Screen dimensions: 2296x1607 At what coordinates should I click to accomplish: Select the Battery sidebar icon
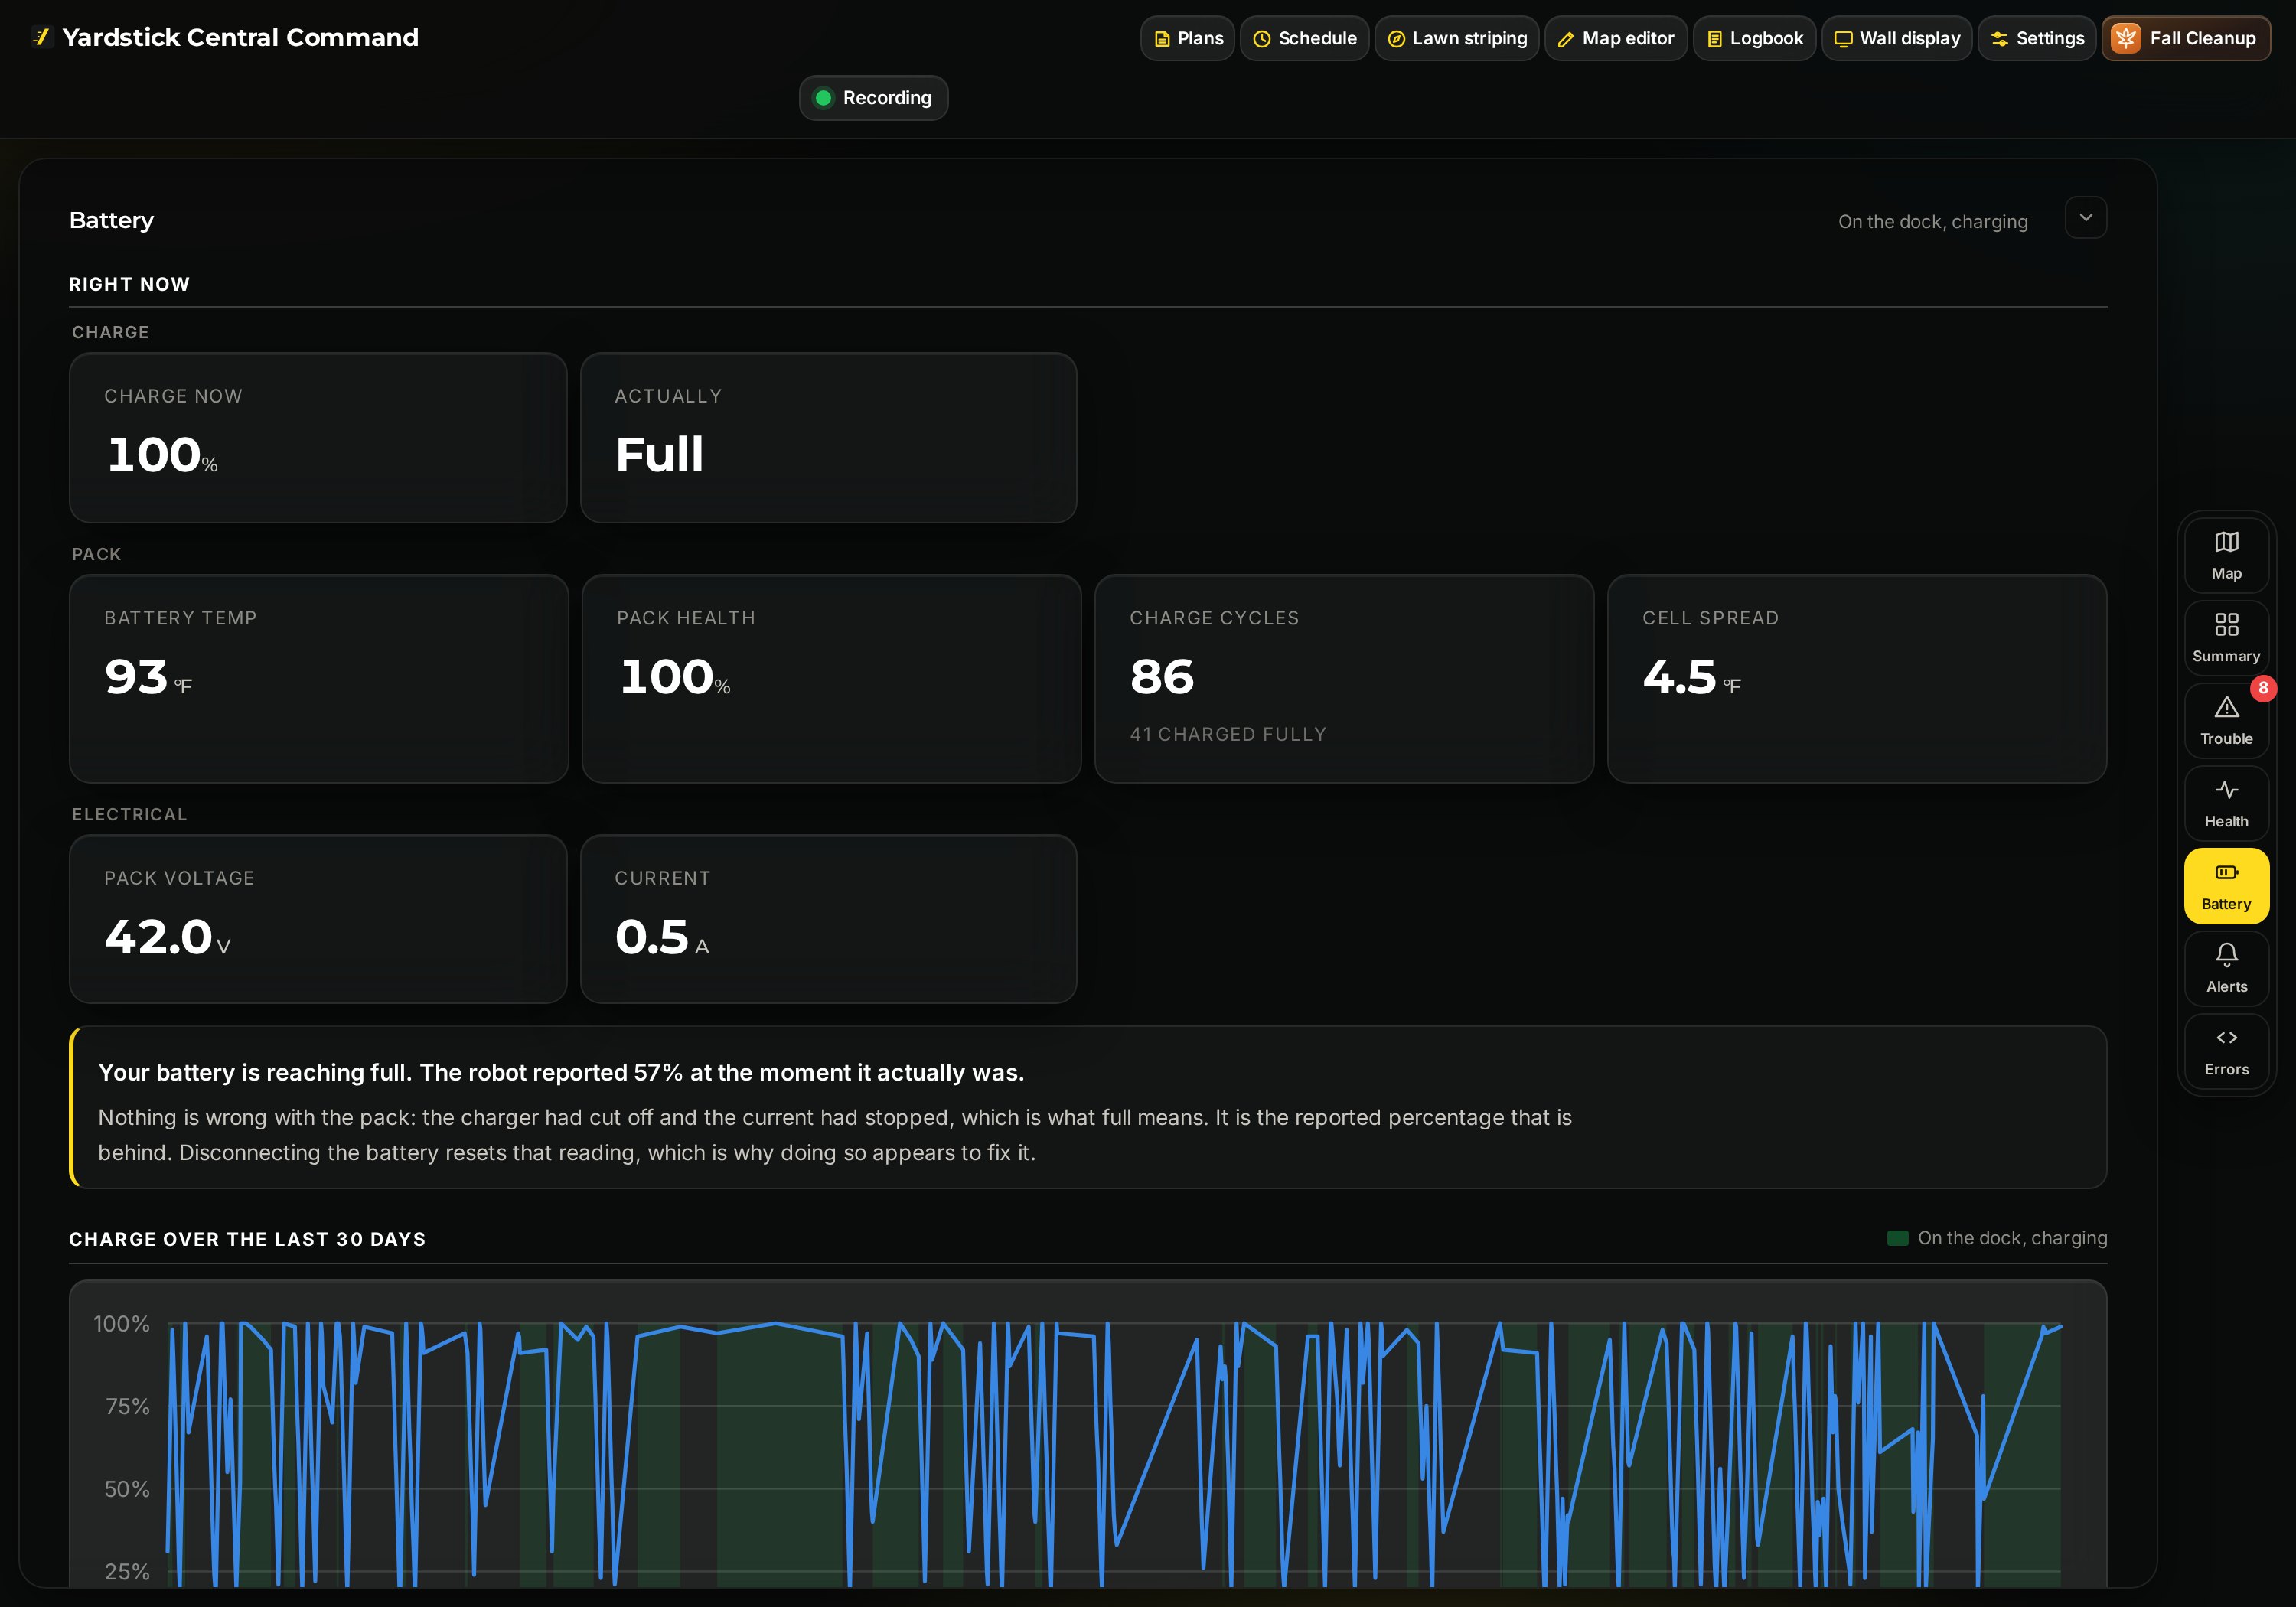2226,886
